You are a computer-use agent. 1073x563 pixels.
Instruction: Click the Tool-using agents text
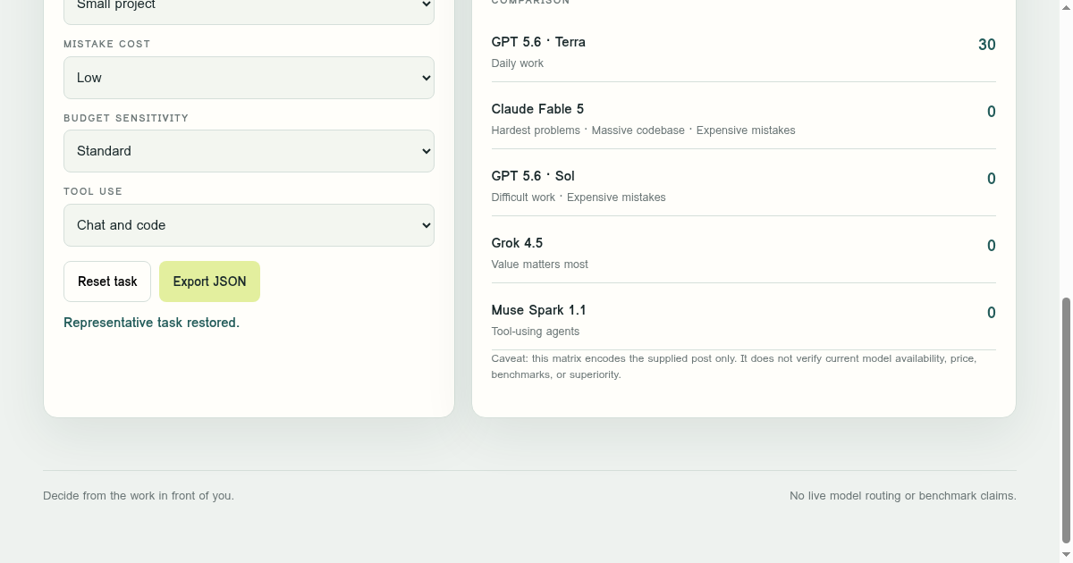[x=535, y=332]
